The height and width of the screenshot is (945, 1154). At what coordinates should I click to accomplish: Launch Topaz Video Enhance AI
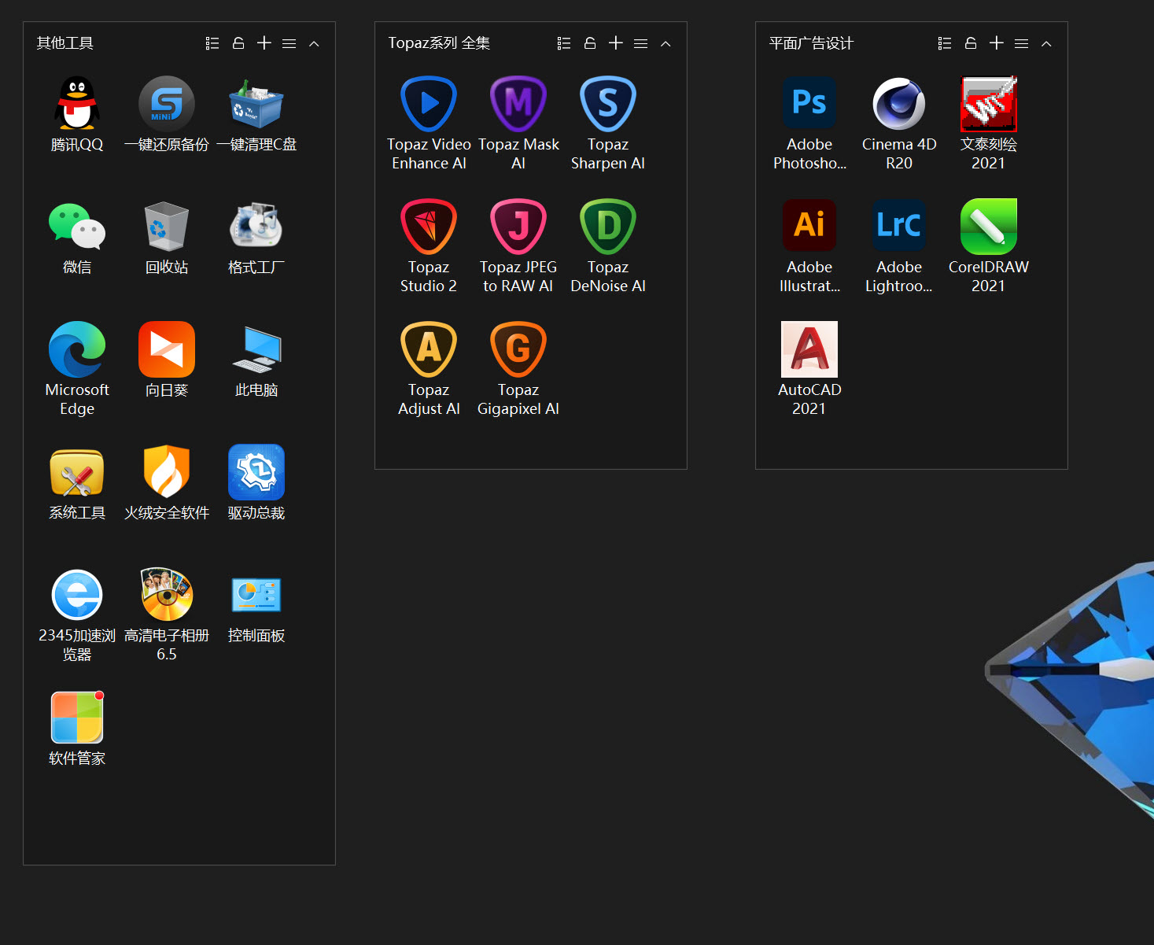tap(429, 103)
